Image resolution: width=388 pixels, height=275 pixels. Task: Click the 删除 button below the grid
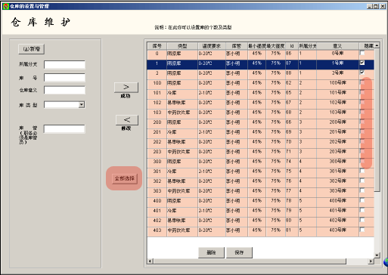[211, 252]
